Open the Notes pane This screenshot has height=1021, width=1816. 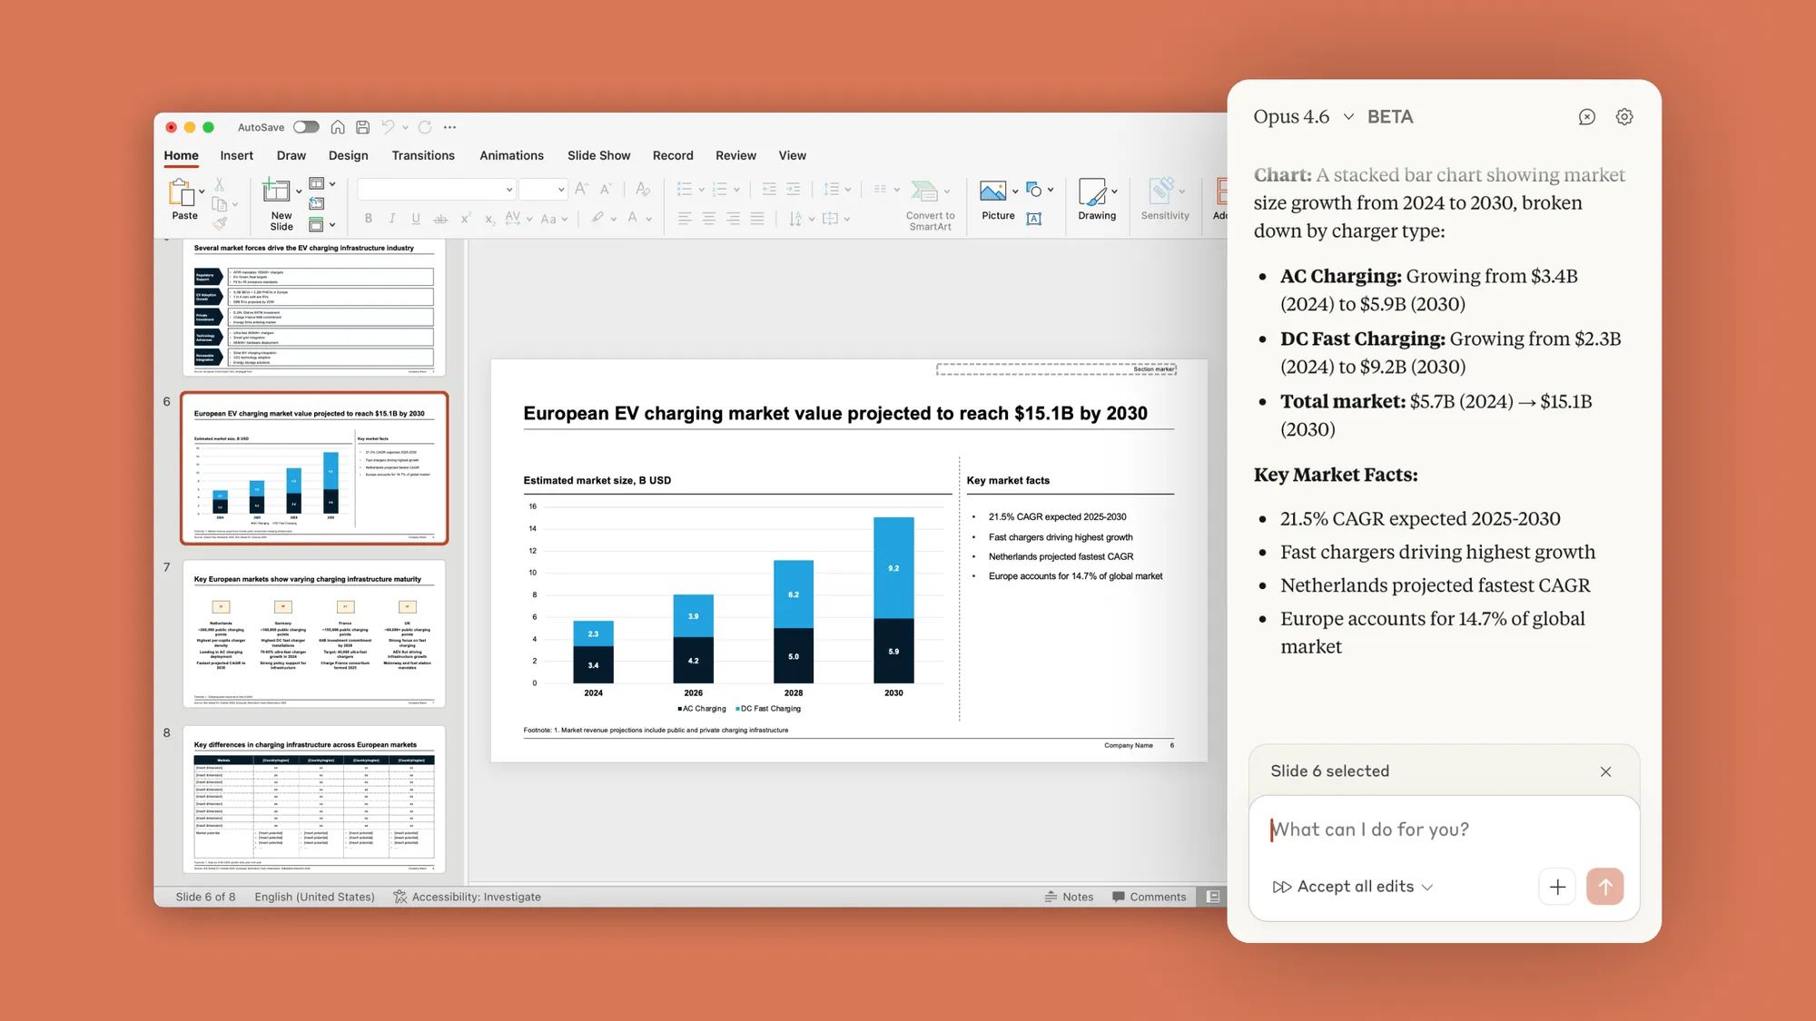(1070, 897)
